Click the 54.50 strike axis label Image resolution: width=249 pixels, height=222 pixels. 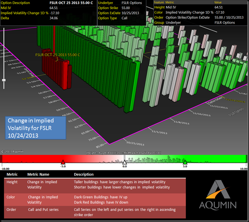[x=35, y=86]
